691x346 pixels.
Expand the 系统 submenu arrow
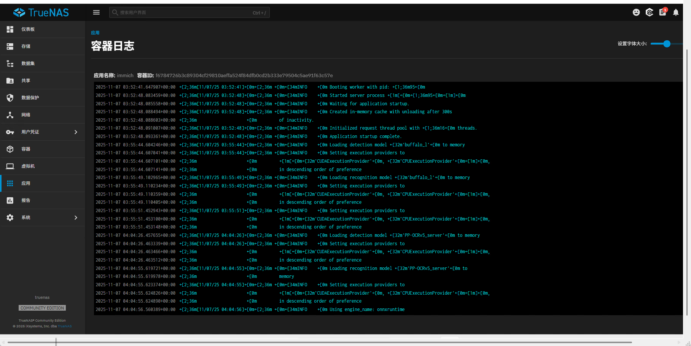click(76, 217)
